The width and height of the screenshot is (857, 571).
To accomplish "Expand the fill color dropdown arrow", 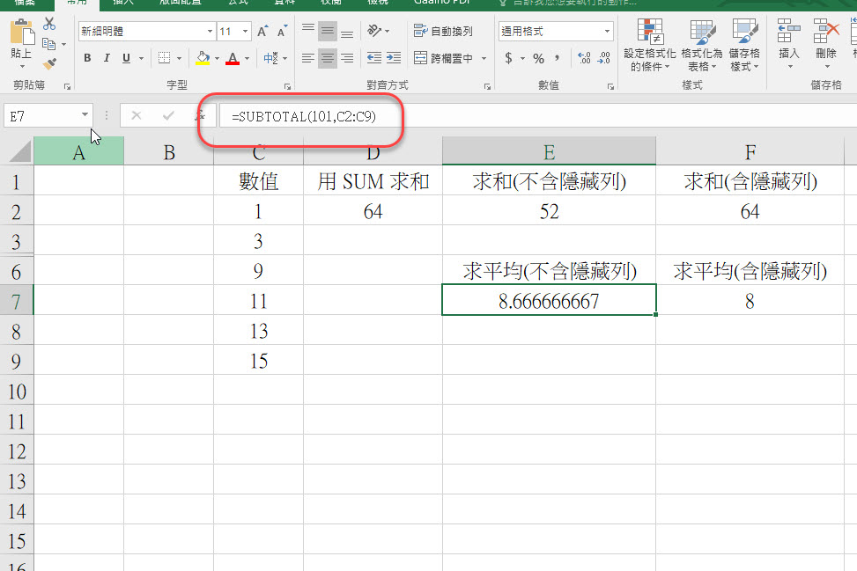I will pos(217,57).
